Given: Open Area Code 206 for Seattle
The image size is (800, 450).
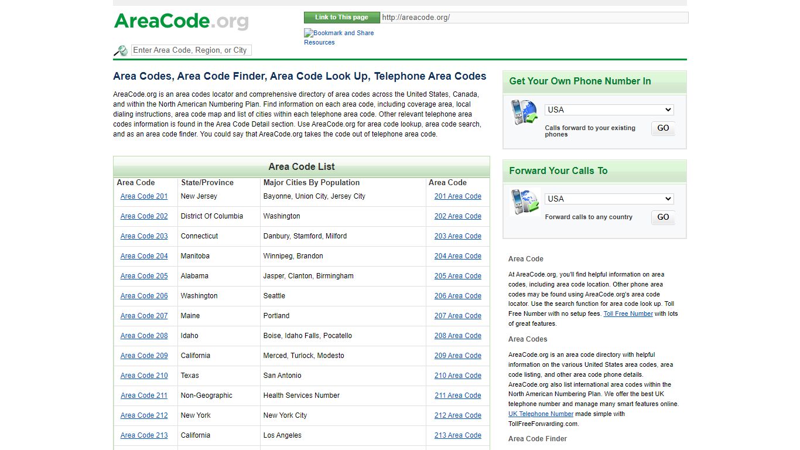Looking at the screenshot, I should point(144,296).
